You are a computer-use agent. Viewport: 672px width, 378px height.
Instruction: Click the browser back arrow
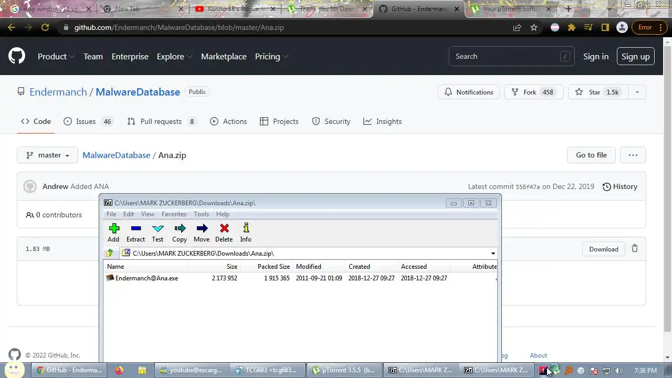click(x=12, y=27)
